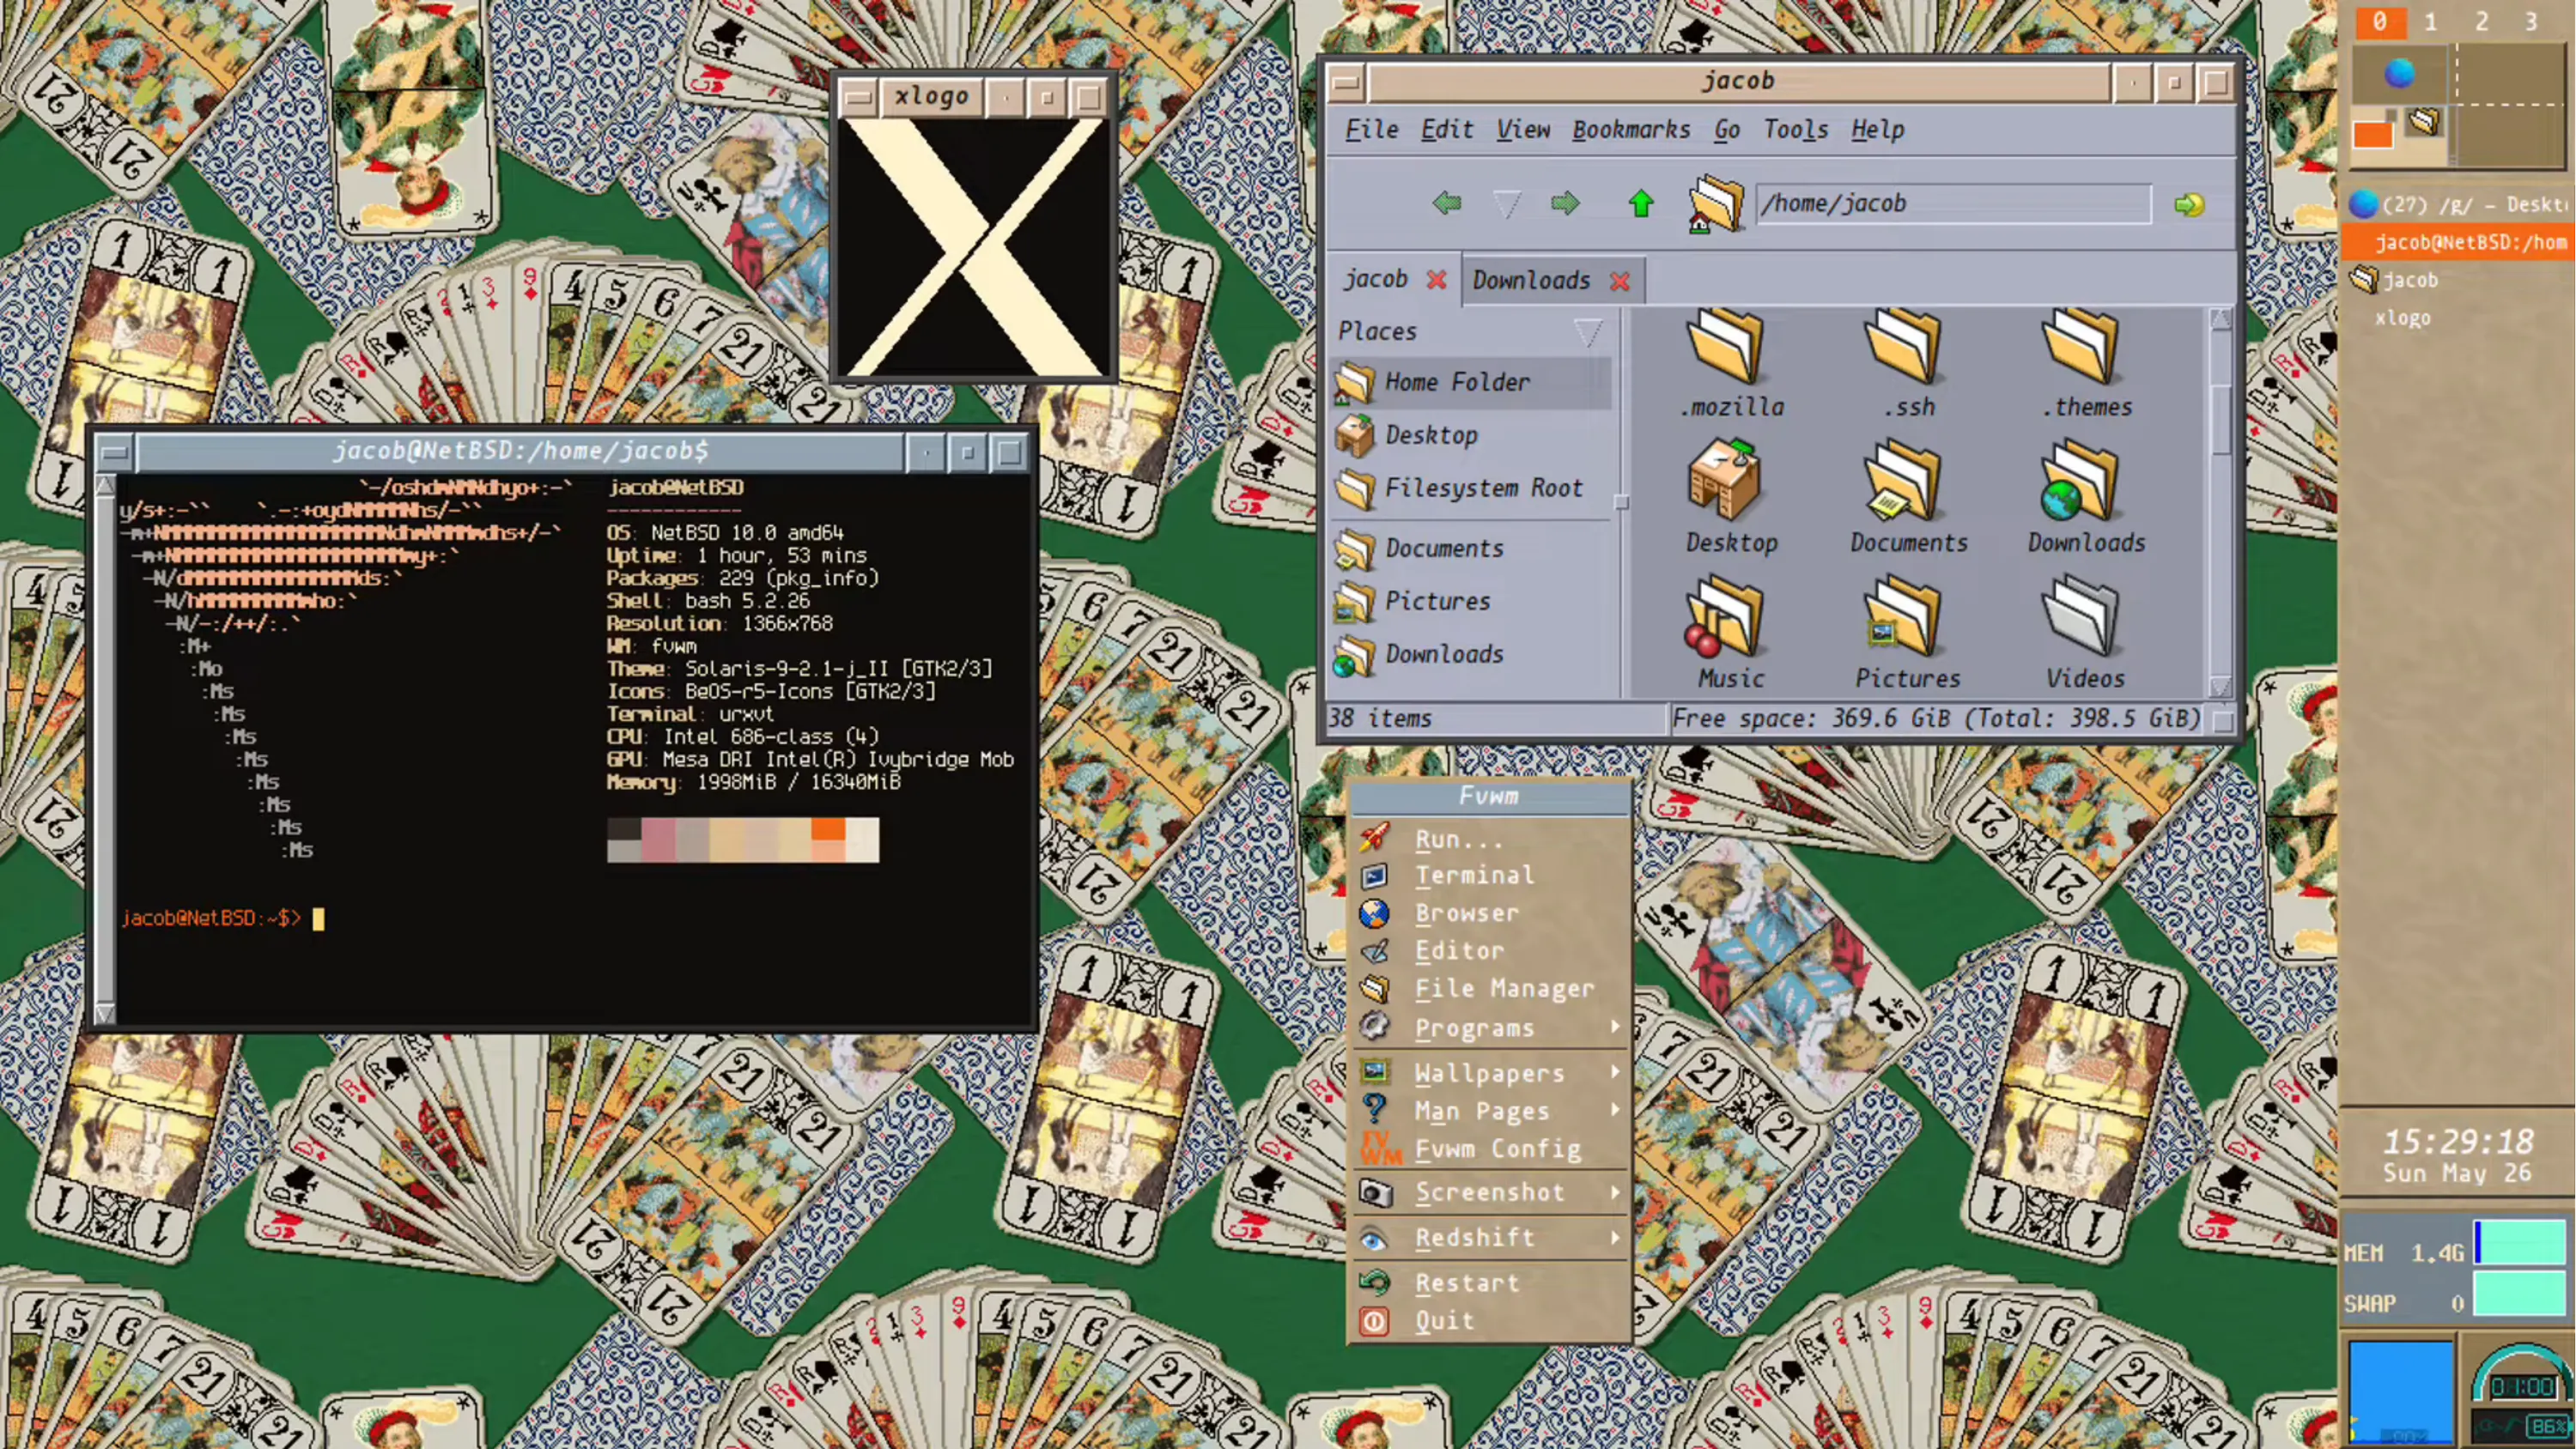
Task: Click the back arrow in file manager
Action: [x=1447, y=204]
